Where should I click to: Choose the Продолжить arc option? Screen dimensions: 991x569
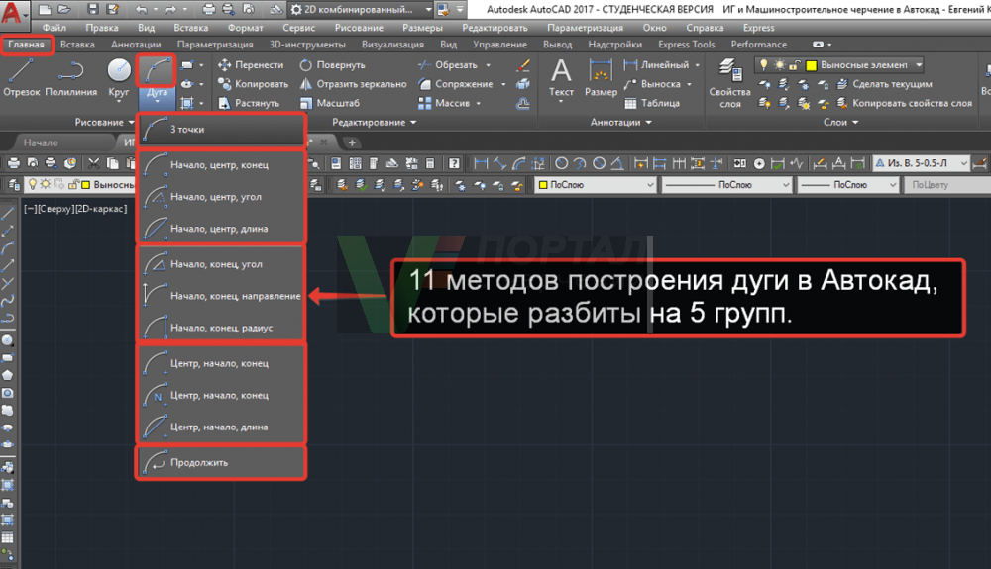click(221, 463)
